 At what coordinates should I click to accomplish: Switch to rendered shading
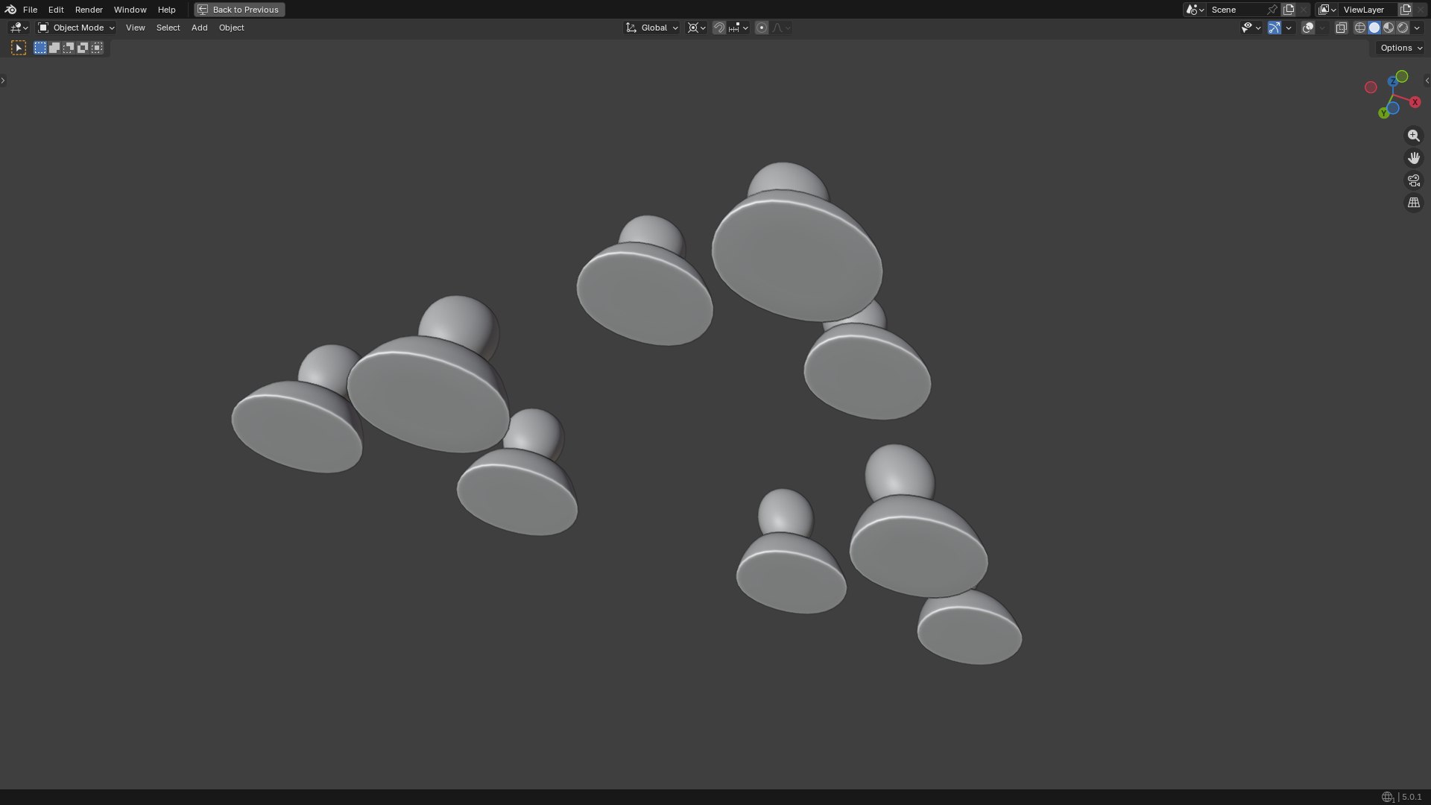point(1403,28)
